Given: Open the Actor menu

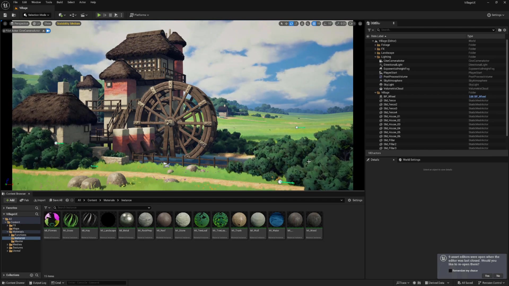Looking at the screenshot, I should click(x=82, y=2).
